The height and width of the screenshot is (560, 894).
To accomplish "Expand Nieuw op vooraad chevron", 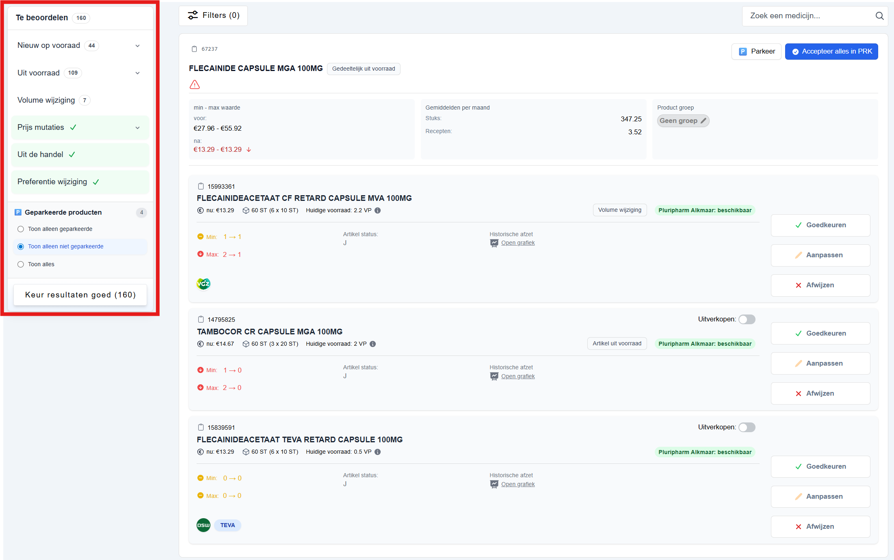I will (x=138, y=46).
